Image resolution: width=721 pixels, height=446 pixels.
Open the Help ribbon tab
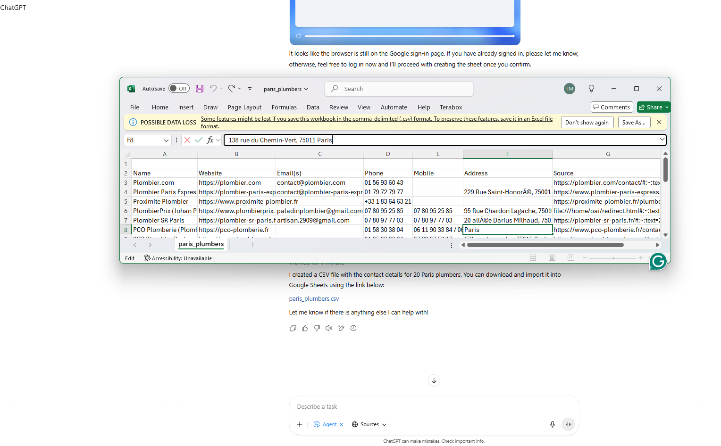point(424,107)
